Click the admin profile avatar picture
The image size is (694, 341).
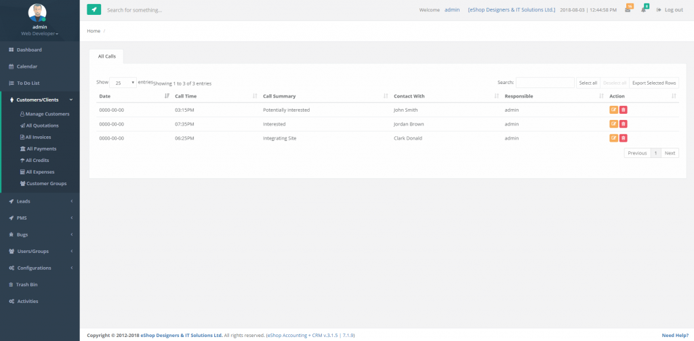coord(39,12)
